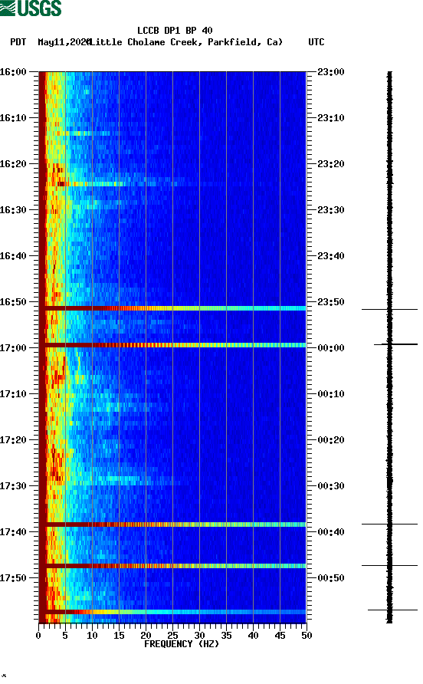Click the 23:40 UTC time label
The width and height of the screenshot is (423, 684).
point(331,256)
